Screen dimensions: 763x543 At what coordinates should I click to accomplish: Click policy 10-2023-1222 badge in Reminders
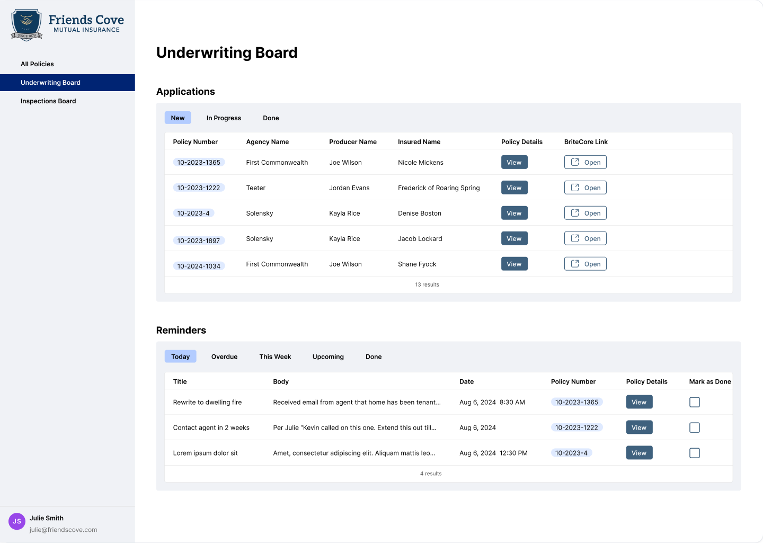click(x=576, y=428)
